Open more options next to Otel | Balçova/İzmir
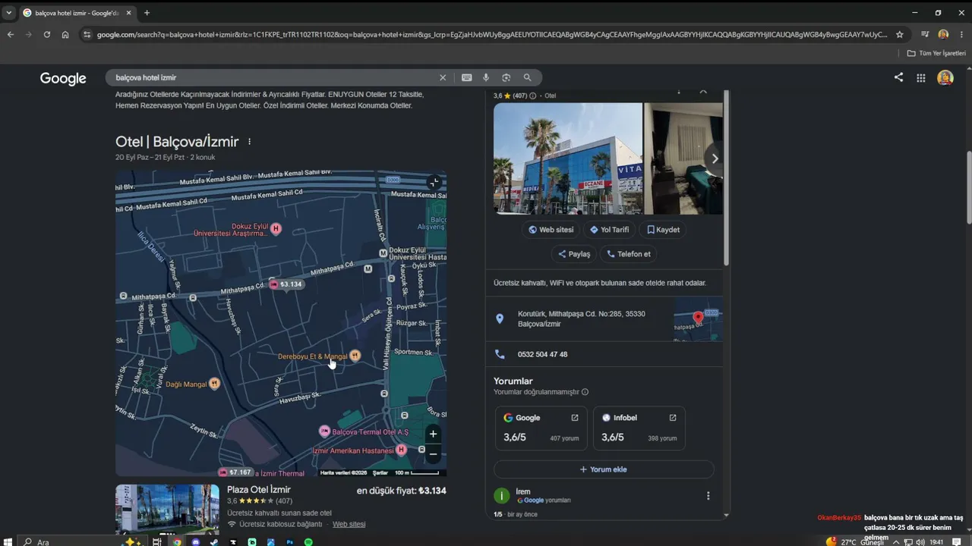This screenshot has width=972, height=546. coord(249,142)
